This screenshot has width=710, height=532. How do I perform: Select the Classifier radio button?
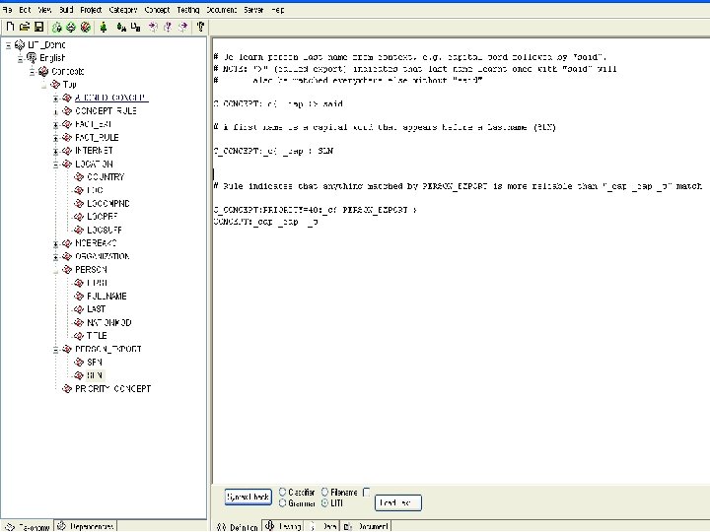pyautogui.click(x=283, y=492)
